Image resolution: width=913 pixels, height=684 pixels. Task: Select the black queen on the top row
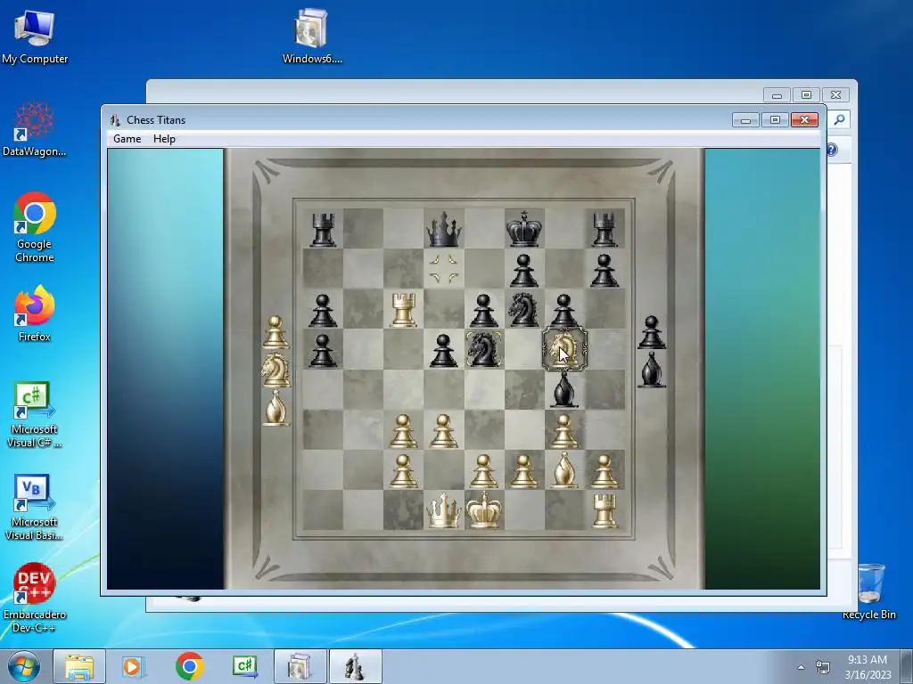(444, 229)
